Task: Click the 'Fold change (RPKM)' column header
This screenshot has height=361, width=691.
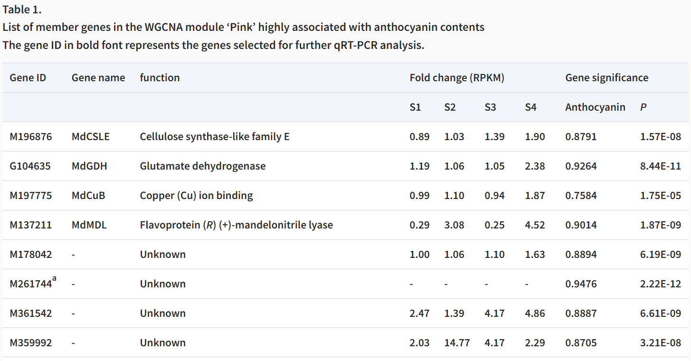Action: (456, 78)
